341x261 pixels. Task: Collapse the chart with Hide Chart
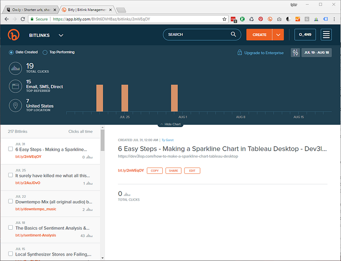(170, 124)
